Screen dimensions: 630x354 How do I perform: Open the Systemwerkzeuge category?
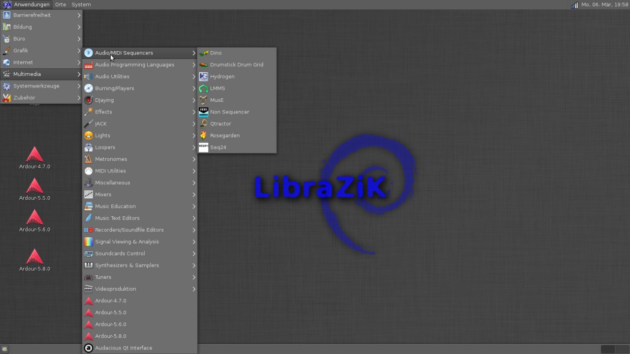click(x=41, y=86)
